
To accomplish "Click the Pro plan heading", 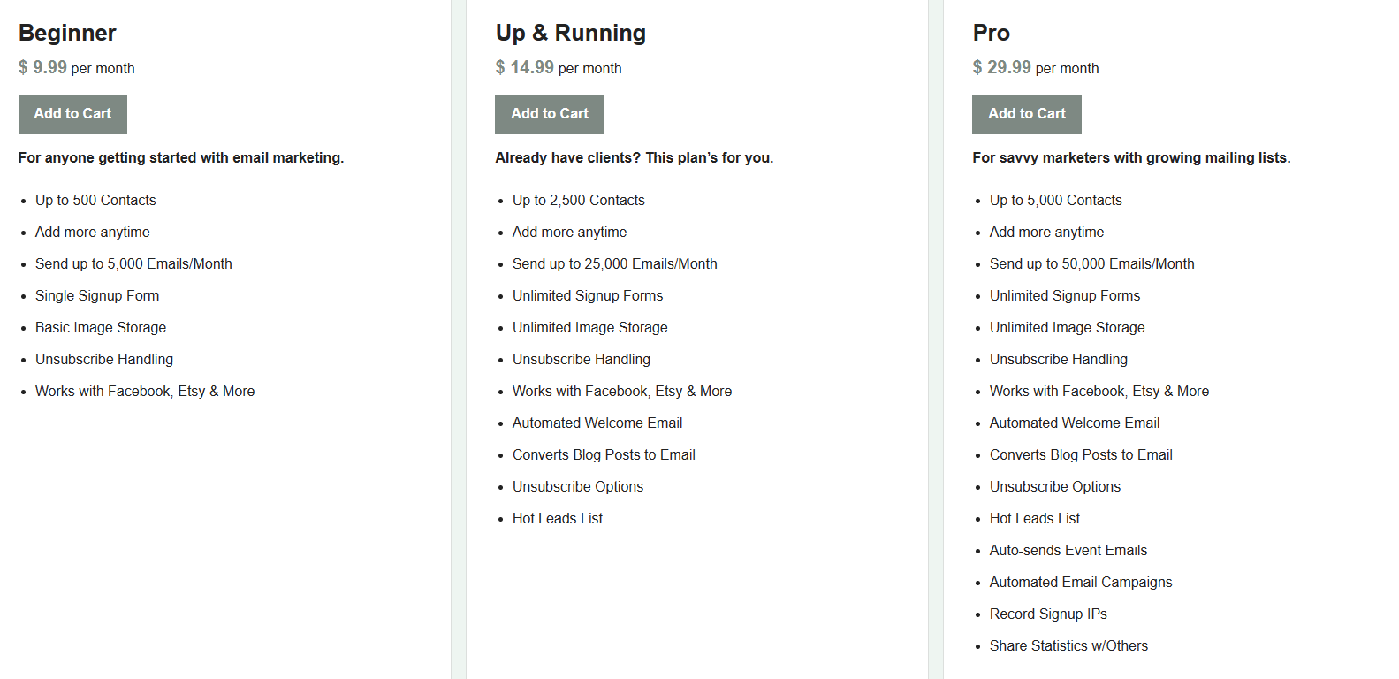I will 991,34.
